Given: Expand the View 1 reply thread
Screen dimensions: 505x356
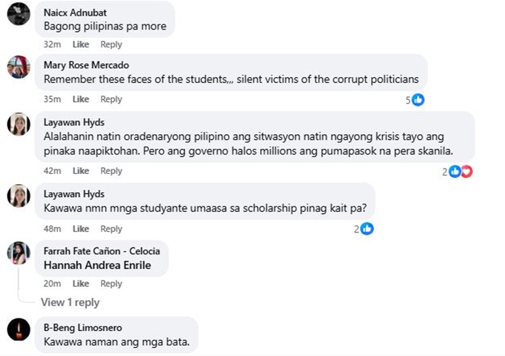Looking at the screenshot, I should [x=70, y=302].
